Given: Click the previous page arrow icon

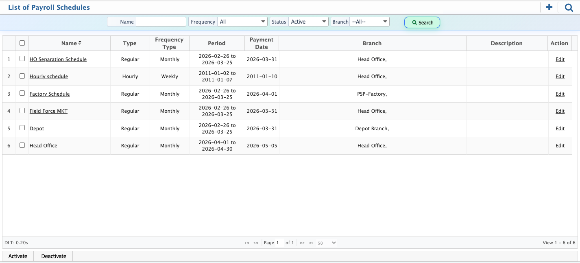Looking at the screenshot, I should click(255, 243).
